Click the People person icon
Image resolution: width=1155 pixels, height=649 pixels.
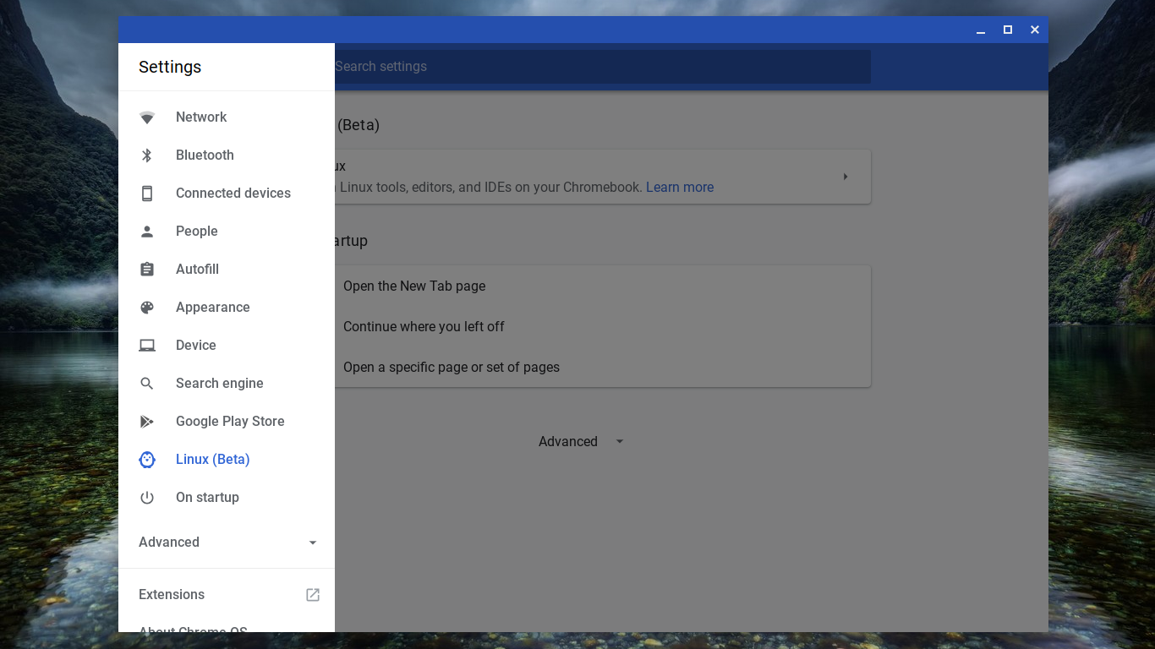tap(147, 232)
